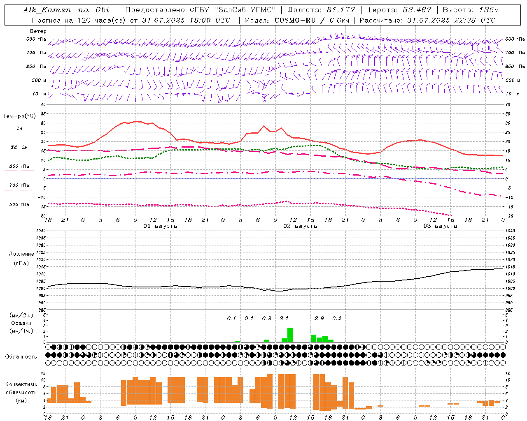Select the (мм/3ч.) precipitation unit label
The width and height of the screenshot is (527, 421).
coord(21,315)
